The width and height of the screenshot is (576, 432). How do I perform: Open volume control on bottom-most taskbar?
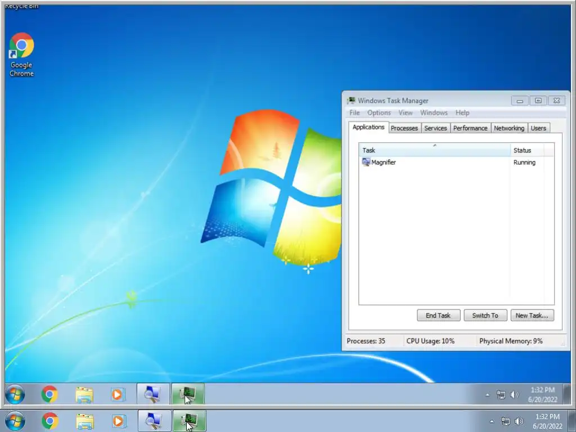pos(519,421)
